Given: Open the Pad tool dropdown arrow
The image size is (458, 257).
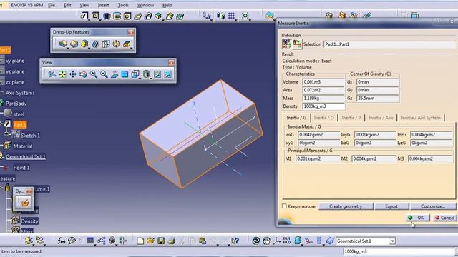Looking at the screenshot, I should 89,19.
